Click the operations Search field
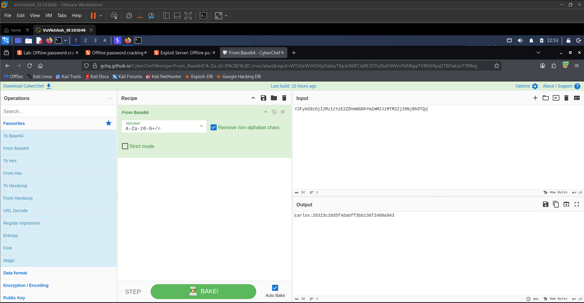584x303 pixels. click(x=58, y=111)
